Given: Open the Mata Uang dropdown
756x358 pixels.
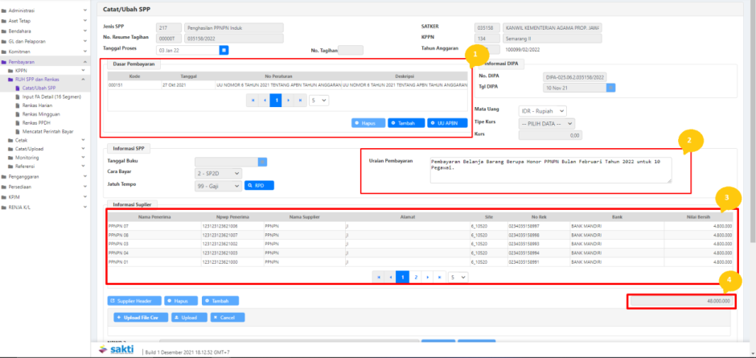Looking at the screenshot, I should click(x=543, y=110).
